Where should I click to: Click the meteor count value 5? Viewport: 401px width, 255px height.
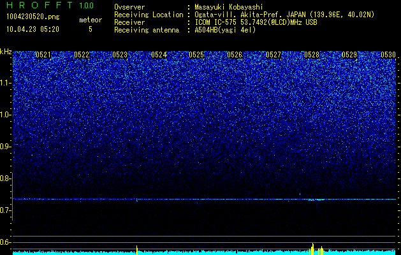(x=91, y=29)
